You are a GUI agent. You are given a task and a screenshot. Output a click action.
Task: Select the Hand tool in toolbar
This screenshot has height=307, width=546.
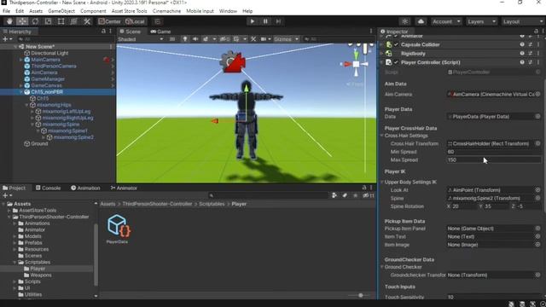click(x=9, y=21)
